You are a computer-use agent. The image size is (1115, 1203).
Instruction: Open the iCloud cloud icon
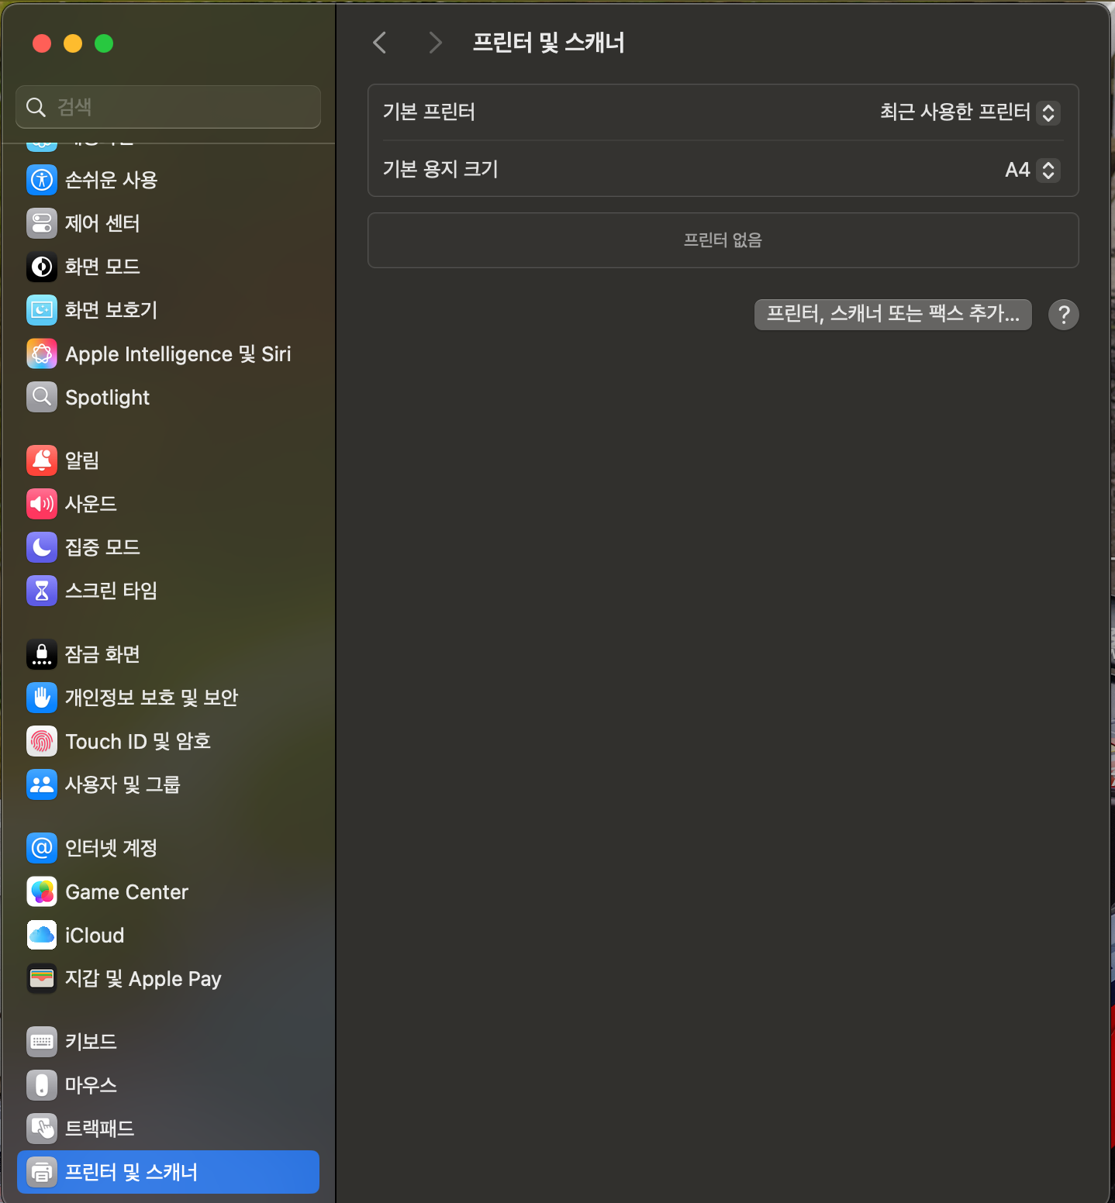coord(42,935)
